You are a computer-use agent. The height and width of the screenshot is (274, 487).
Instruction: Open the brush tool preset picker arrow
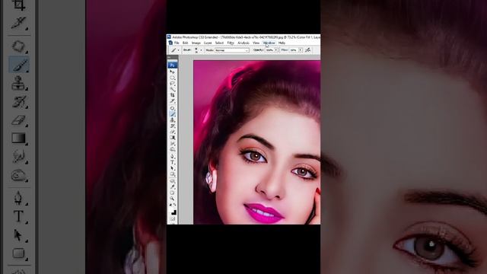point(178,50)
